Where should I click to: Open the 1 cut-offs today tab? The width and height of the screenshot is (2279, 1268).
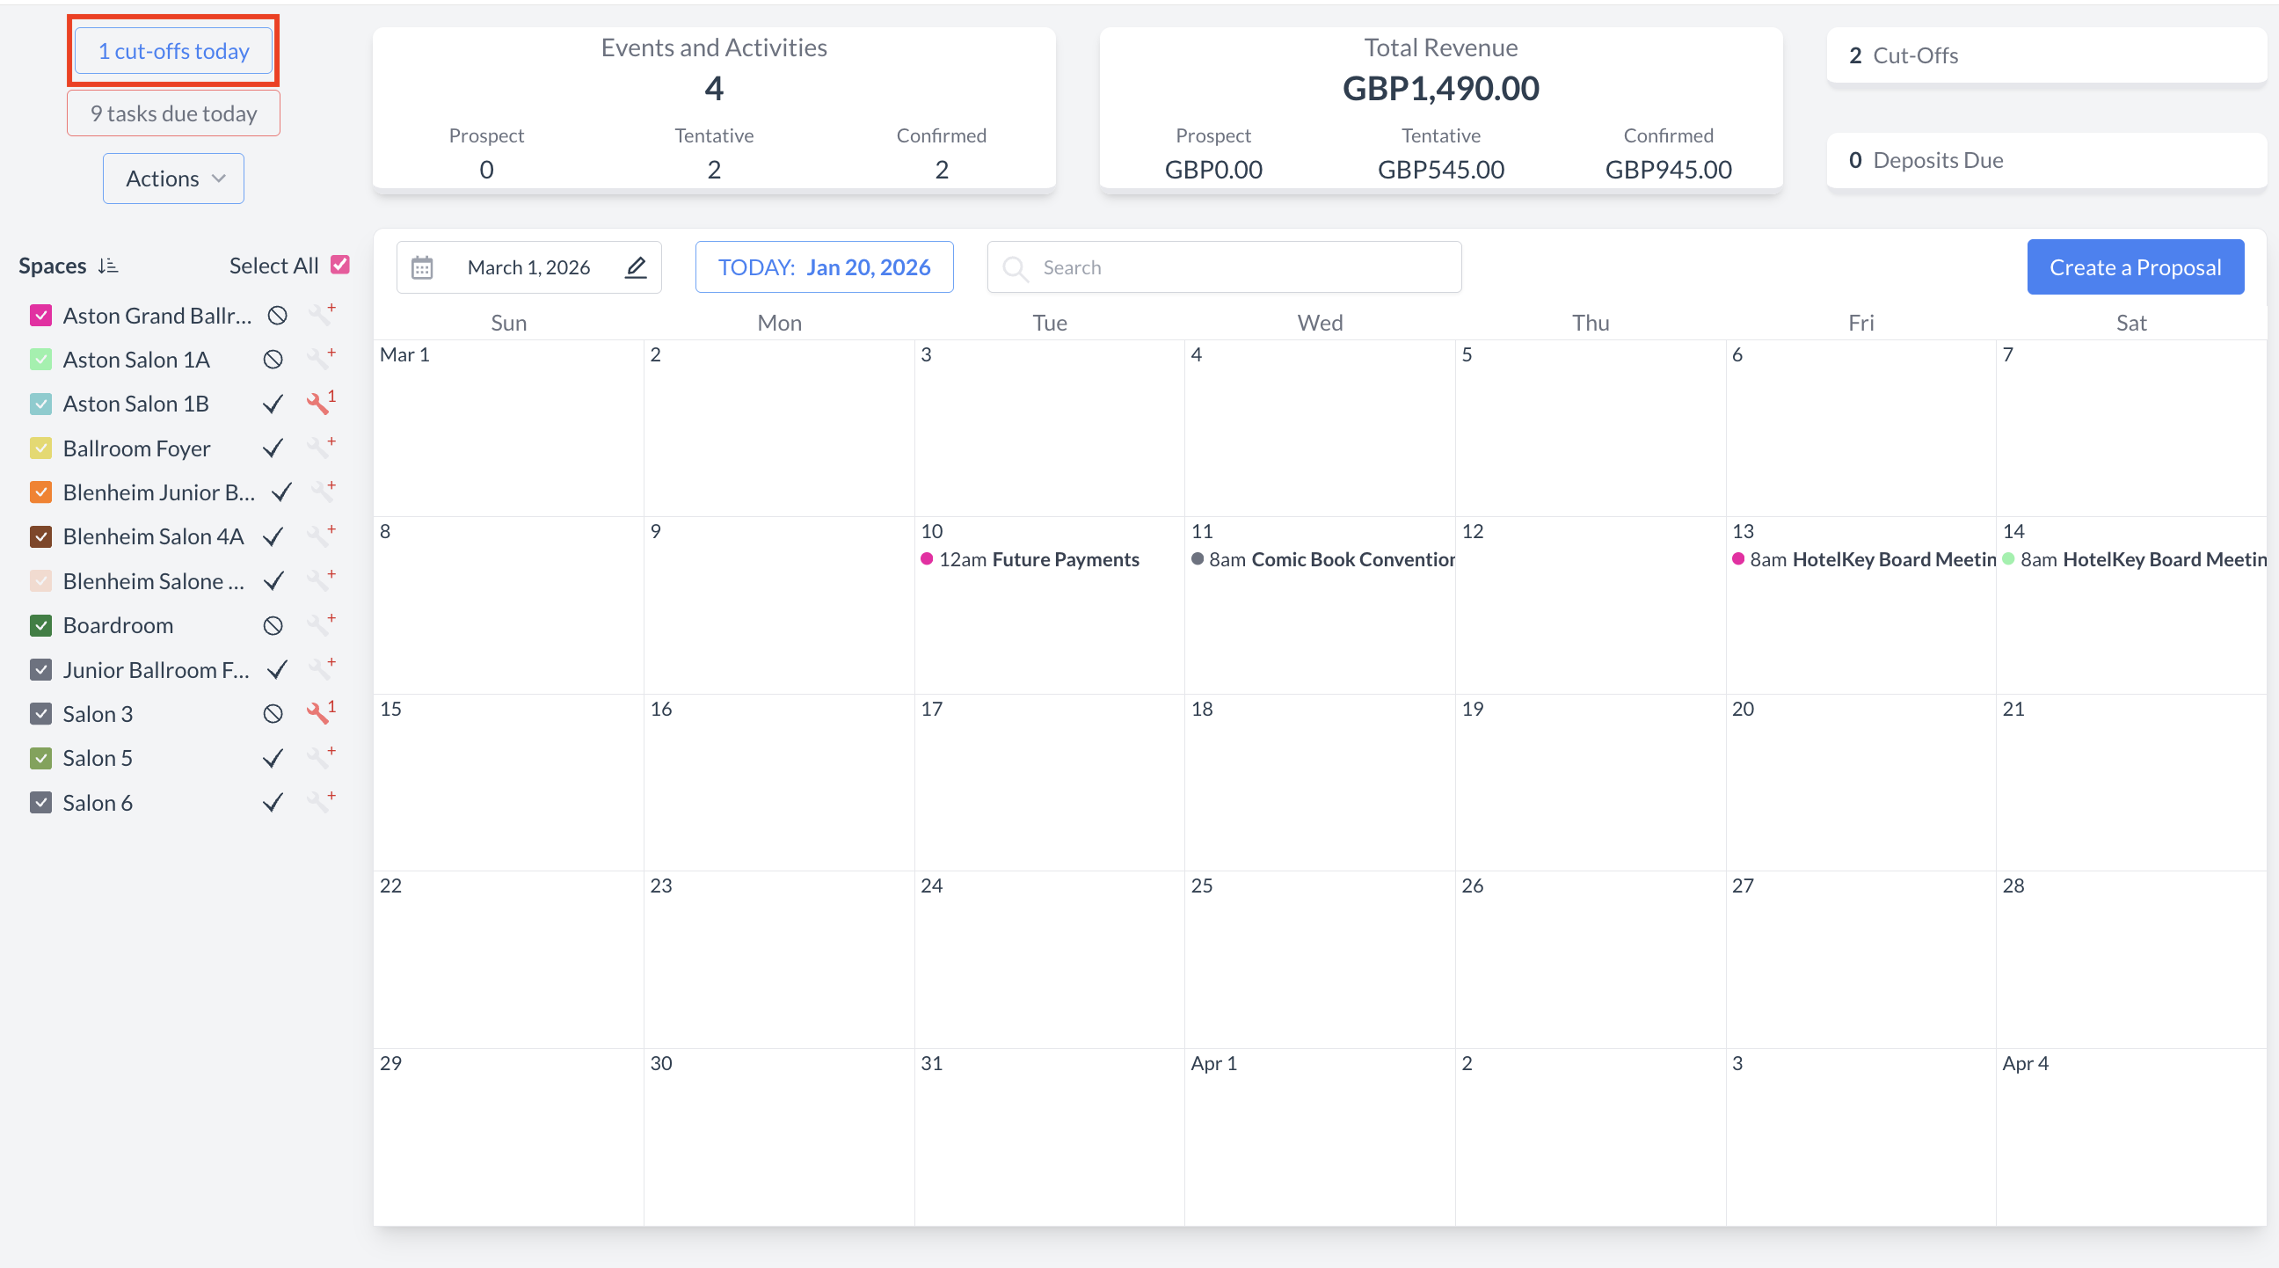173,51
